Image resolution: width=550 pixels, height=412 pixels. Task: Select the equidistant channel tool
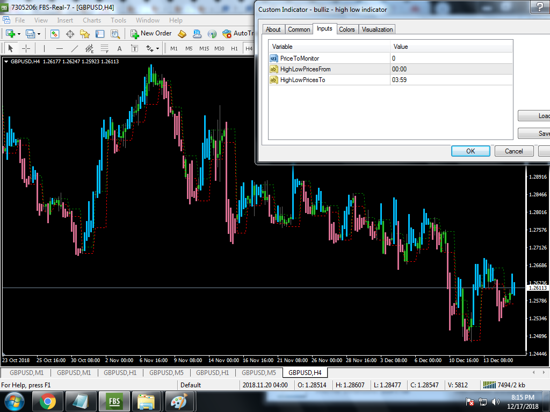(90, 48)
